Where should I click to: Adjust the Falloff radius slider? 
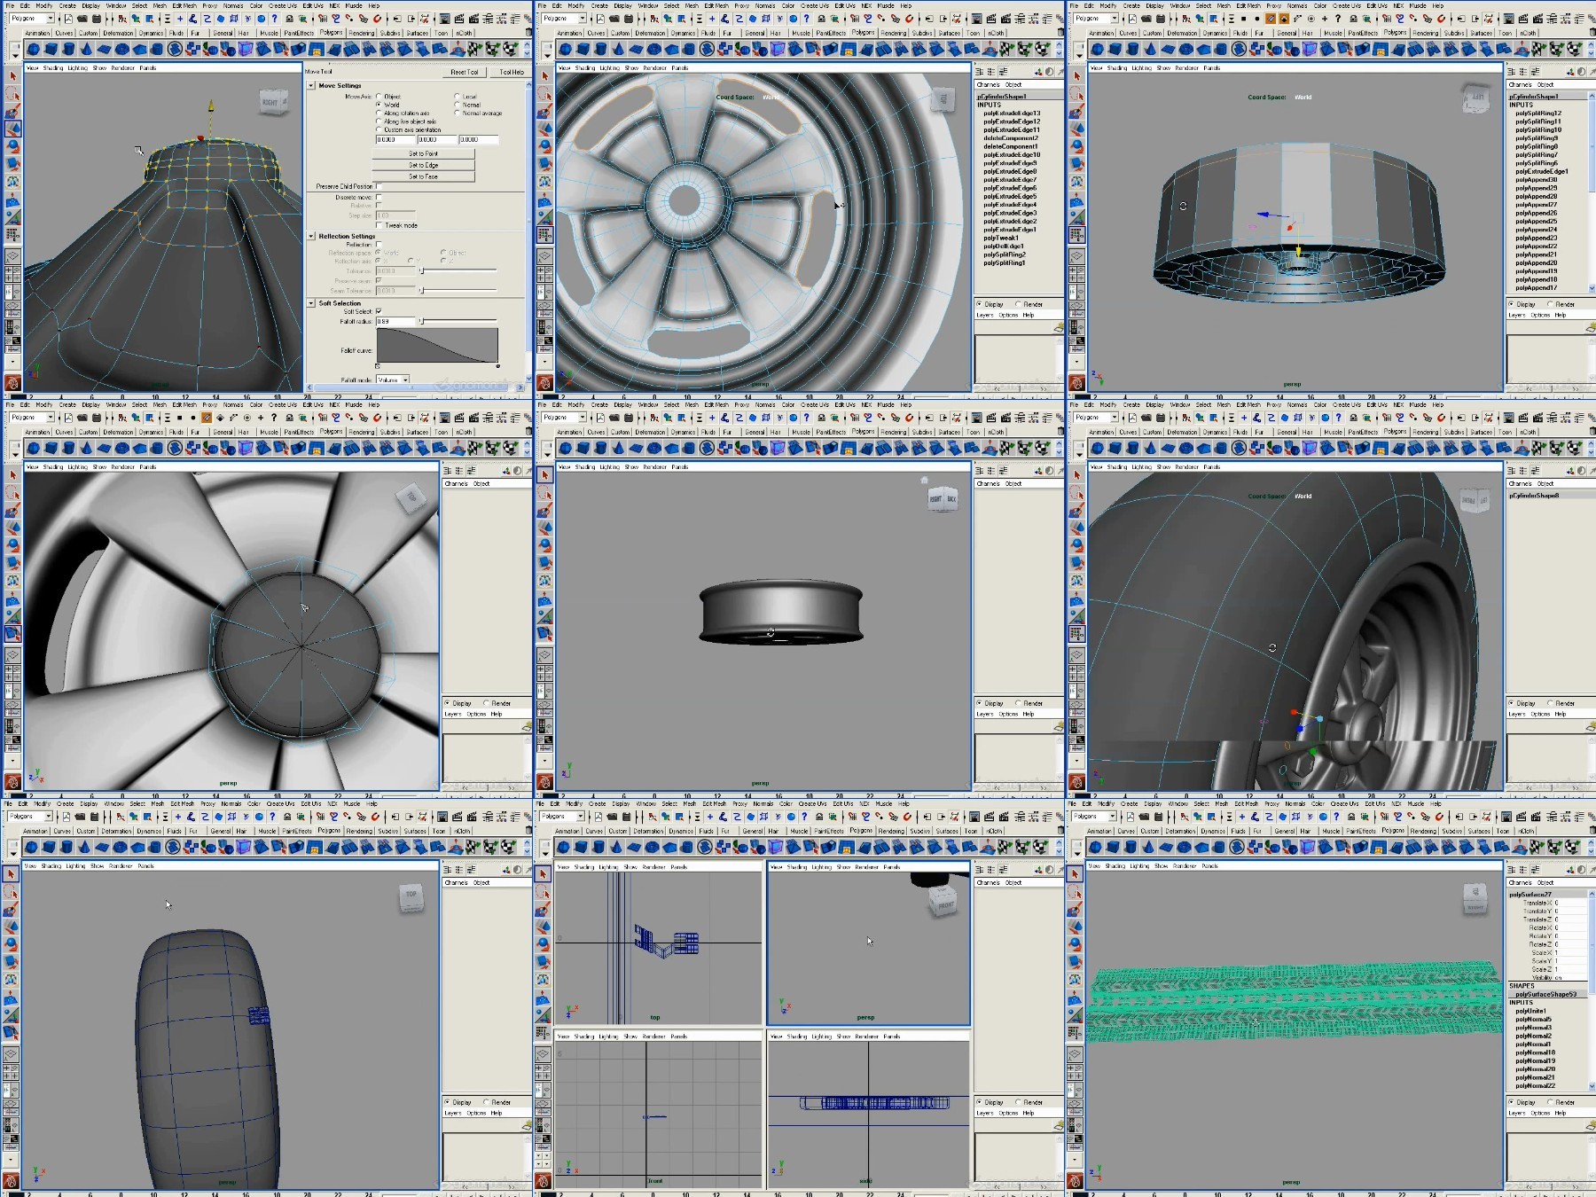pyautogui.click(x=458, y=321)
